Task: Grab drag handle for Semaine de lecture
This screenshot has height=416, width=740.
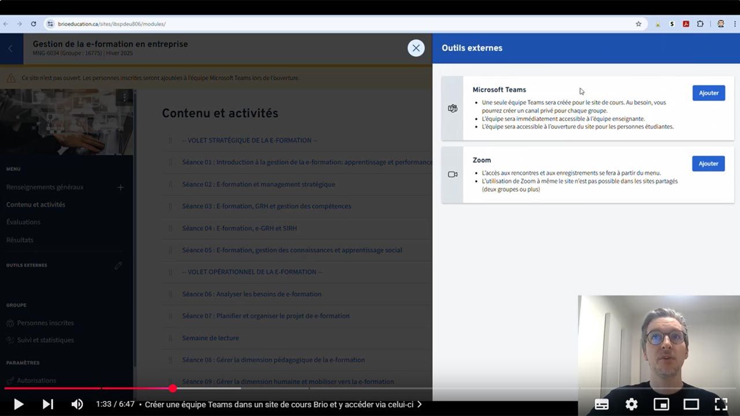Action: click(x=170, y=338)
